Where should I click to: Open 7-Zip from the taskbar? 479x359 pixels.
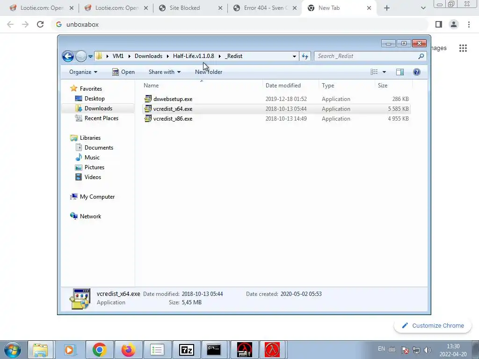[186, 350]
